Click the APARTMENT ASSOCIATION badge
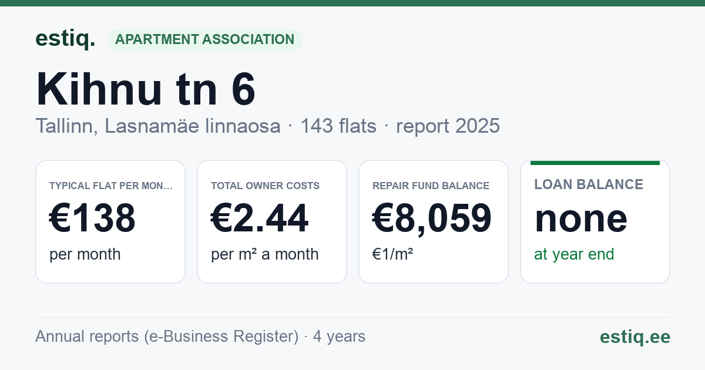Viewport: 705px width, 370px height. [204, 40]
